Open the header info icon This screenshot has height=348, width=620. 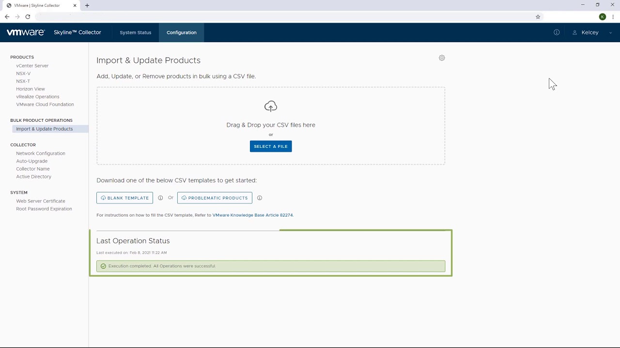pos(557,32)
